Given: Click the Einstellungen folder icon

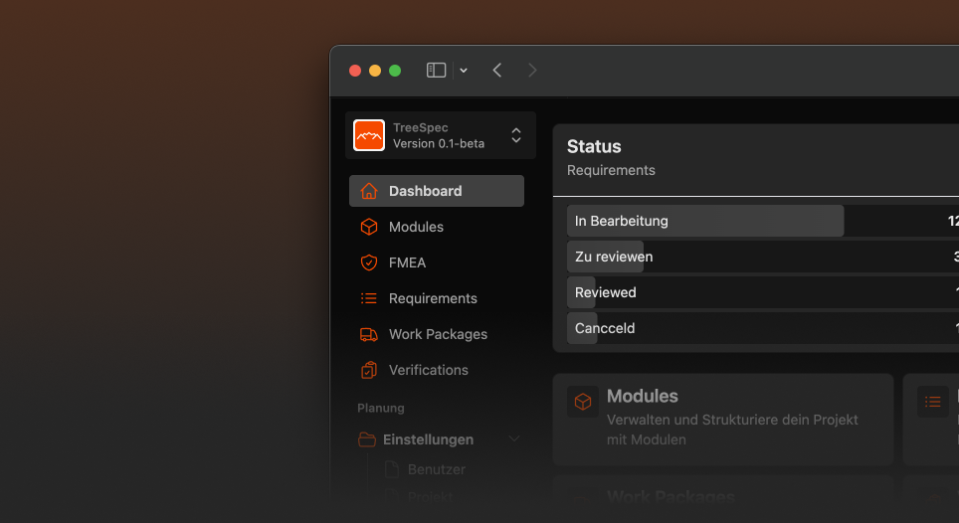Looking at the screenshot, I should (x=367, y=439).
